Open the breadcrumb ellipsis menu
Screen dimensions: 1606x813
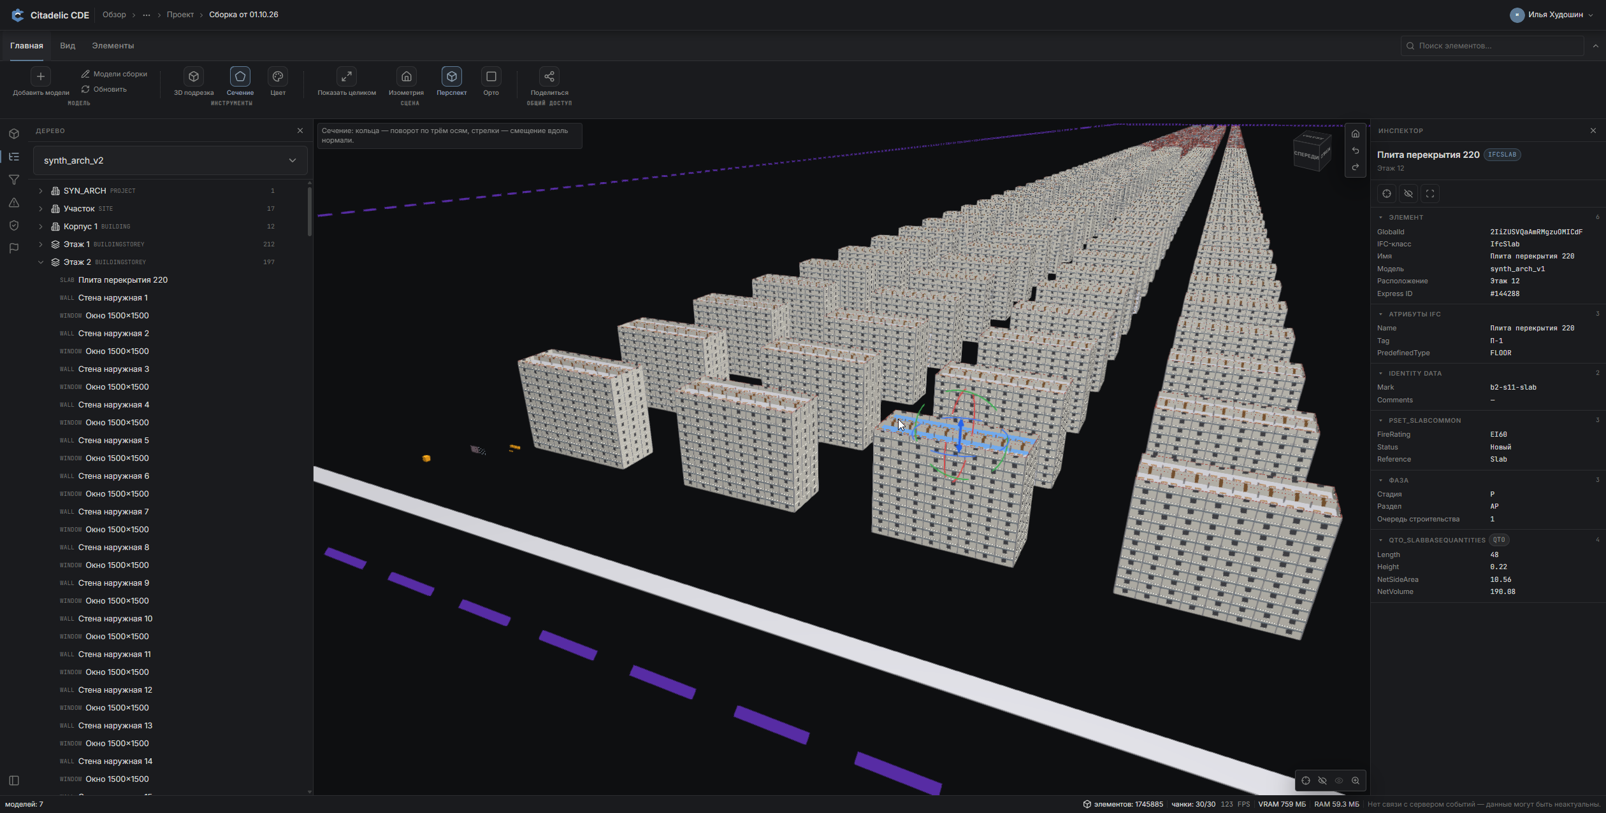147,15
